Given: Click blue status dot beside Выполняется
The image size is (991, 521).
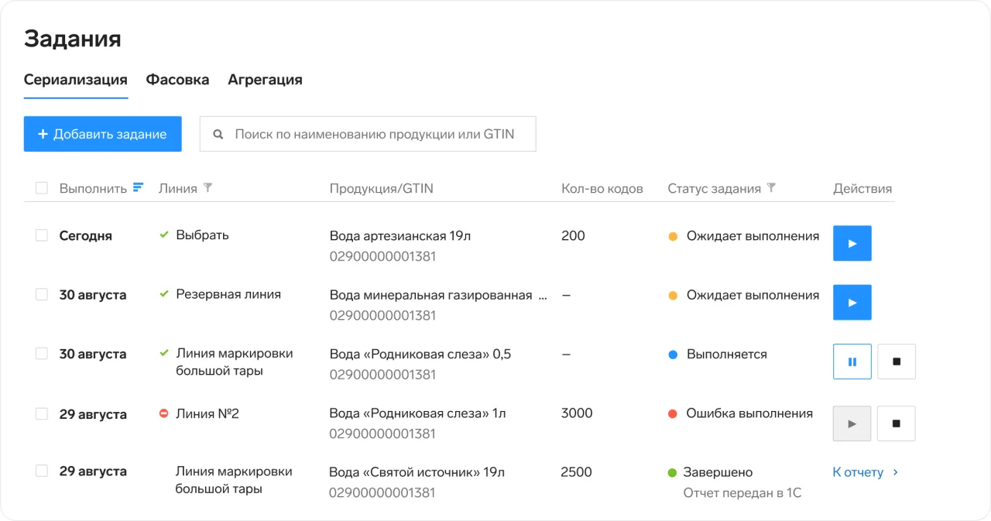Looking at the screenshot, I should 673,355.
